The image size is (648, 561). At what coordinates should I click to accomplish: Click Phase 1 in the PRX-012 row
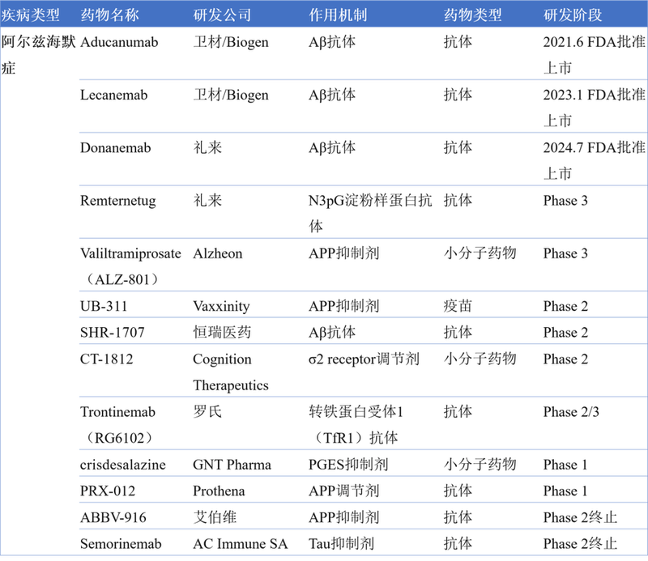pyautogui.click(x=565, y=491)
